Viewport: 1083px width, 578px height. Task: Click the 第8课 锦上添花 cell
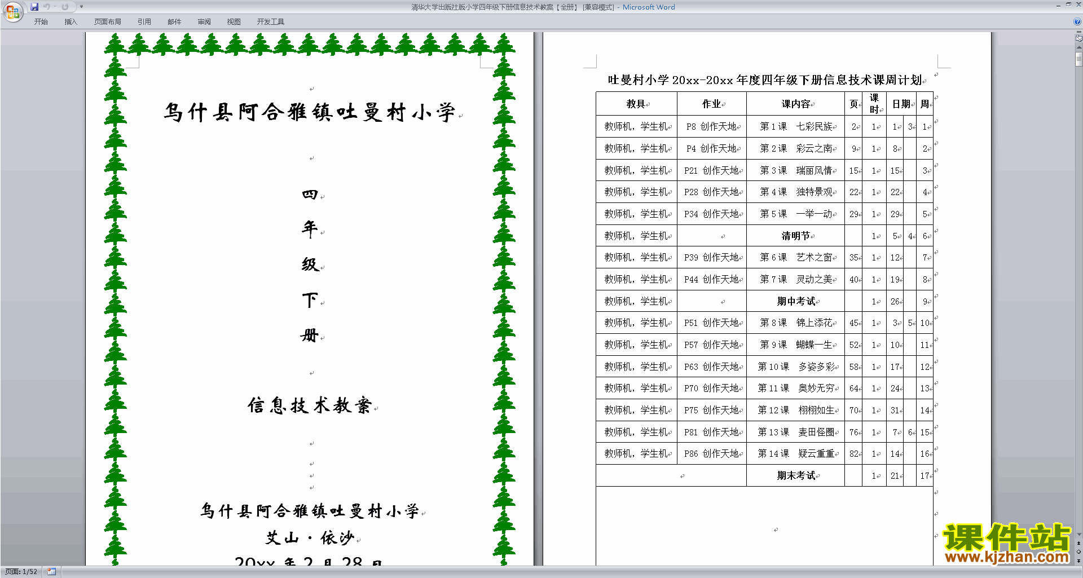795,323
